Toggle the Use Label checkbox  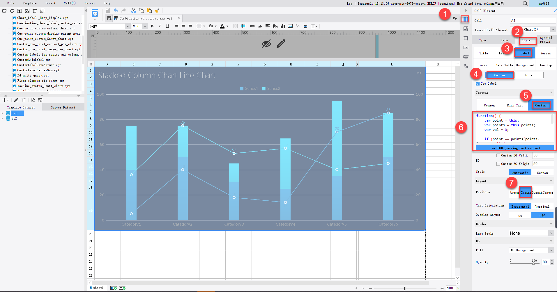pyautogui.click(x=478, y=83)
